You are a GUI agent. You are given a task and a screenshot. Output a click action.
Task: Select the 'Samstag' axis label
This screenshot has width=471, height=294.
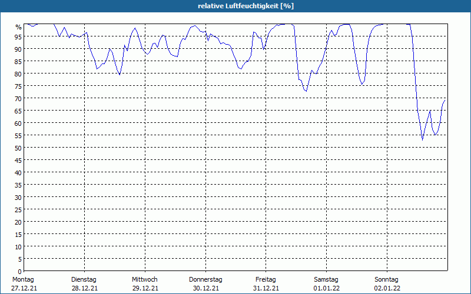pos(326,279)
